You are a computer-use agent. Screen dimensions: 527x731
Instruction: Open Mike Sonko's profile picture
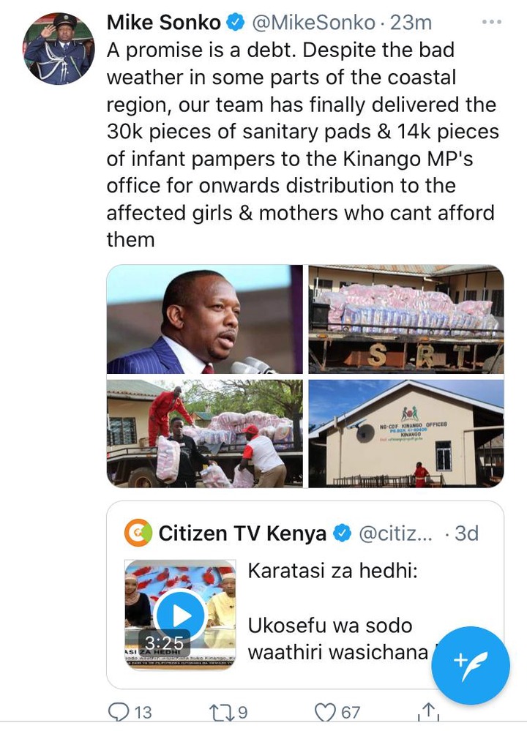pyautogui.click(x=59, y=49)
